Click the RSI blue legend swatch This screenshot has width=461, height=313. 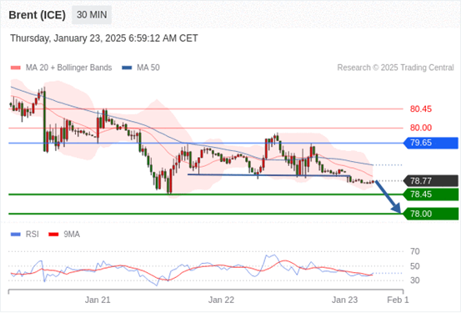coord(16,235)
